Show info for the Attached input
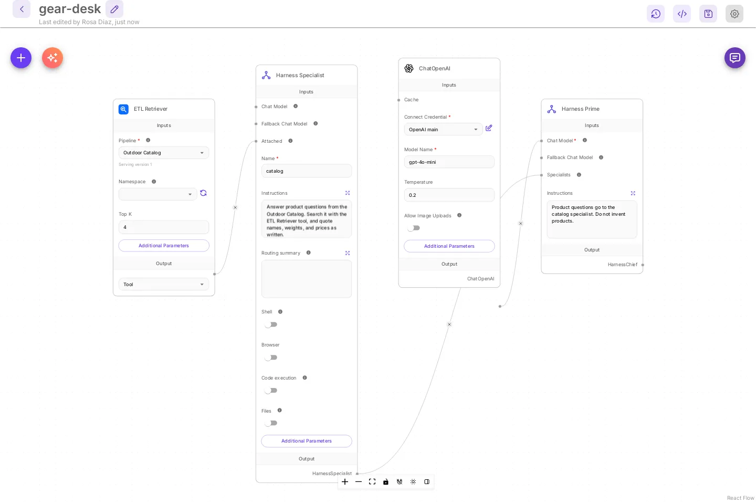756x504 pixels. point(290,141)
